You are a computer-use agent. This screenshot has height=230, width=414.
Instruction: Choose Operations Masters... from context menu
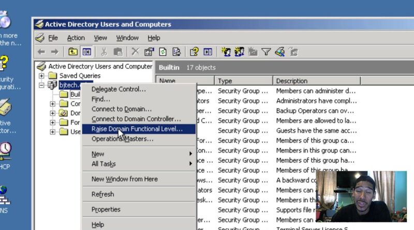pyautogui.click(x=139, y=139)
